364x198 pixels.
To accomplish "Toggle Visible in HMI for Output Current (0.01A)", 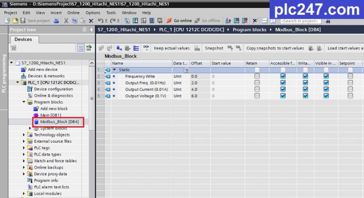I will coord(326,89).
